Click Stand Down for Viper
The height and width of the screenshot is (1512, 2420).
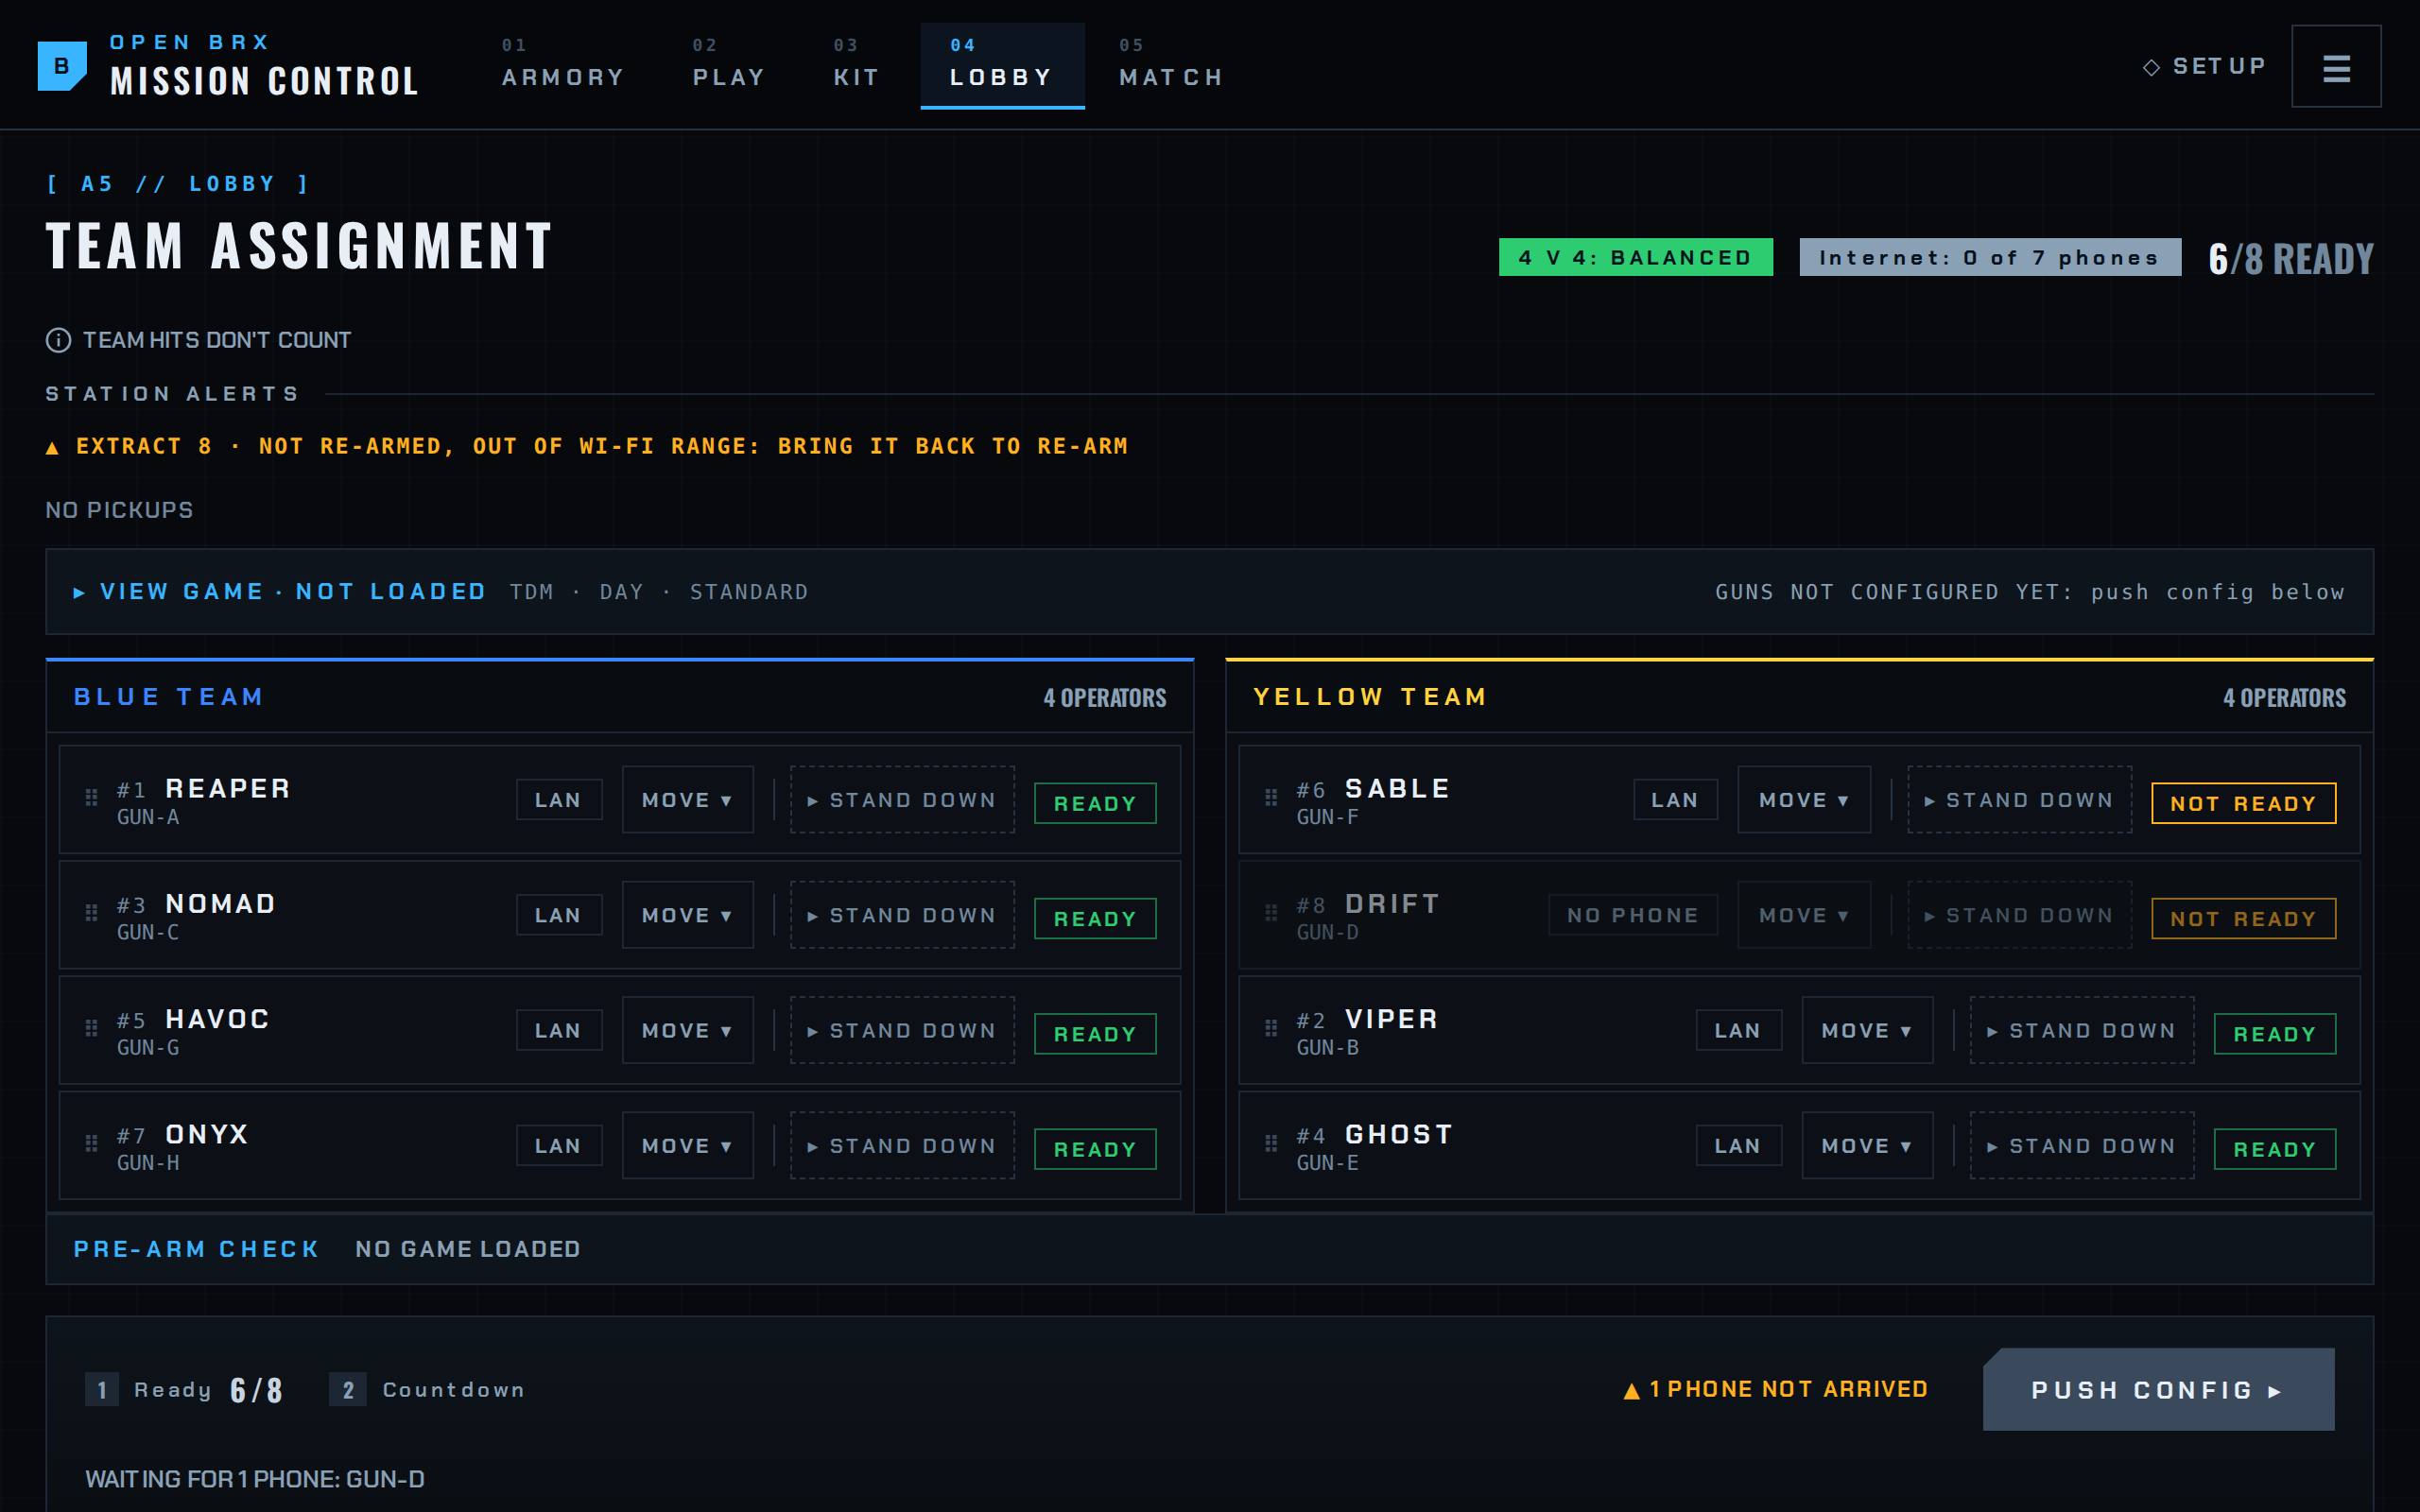tap(2082, 1029)
